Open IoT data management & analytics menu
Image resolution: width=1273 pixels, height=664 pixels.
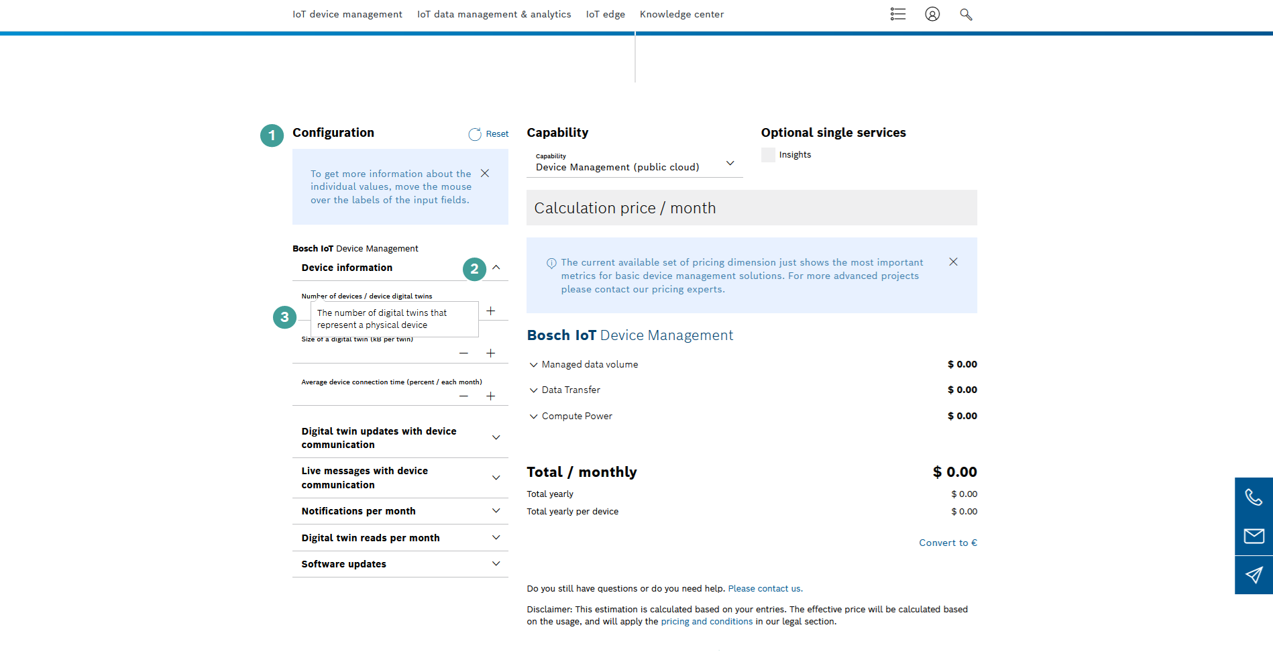[x=494, y=14]
